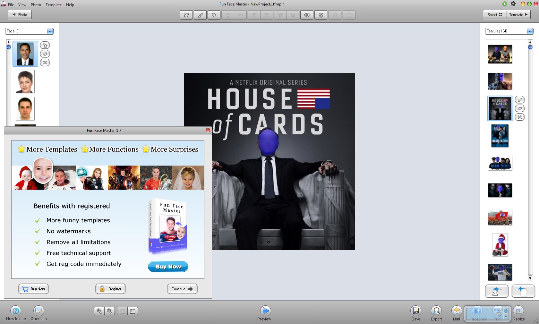Click the feature list scrollbar handle
The height and width of the screenshot is (324, 539).
(x=530, y=47)
